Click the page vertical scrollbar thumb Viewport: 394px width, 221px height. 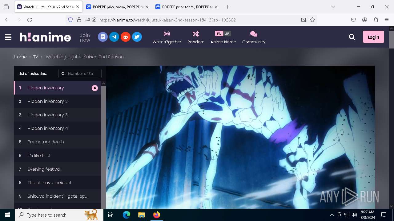tap(391, 40)
